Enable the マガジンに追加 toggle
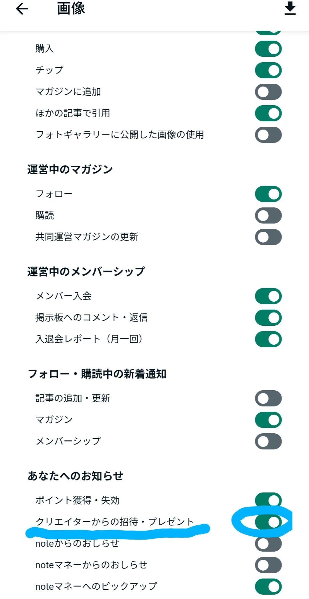This screenshot has width=309, height=599. [x=268, y=92]
